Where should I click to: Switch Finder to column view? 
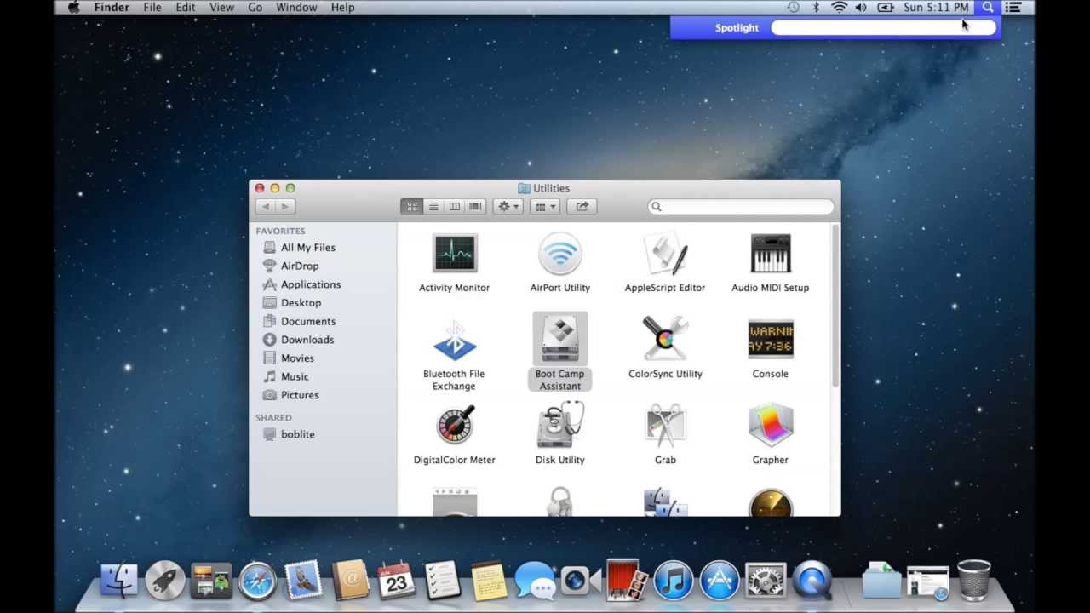tap(455, 206)
